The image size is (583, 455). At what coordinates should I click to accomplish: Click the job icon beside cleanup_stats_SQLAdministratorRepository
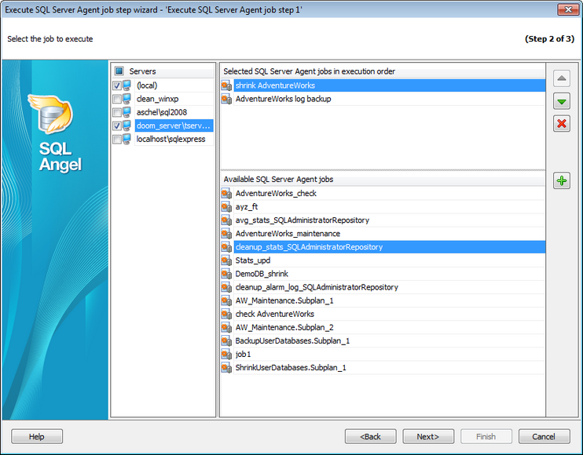pos(226,247)
